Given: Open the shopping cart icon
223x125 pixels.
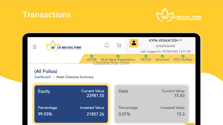Looking at the screenshot, I should tap(119, 45).
